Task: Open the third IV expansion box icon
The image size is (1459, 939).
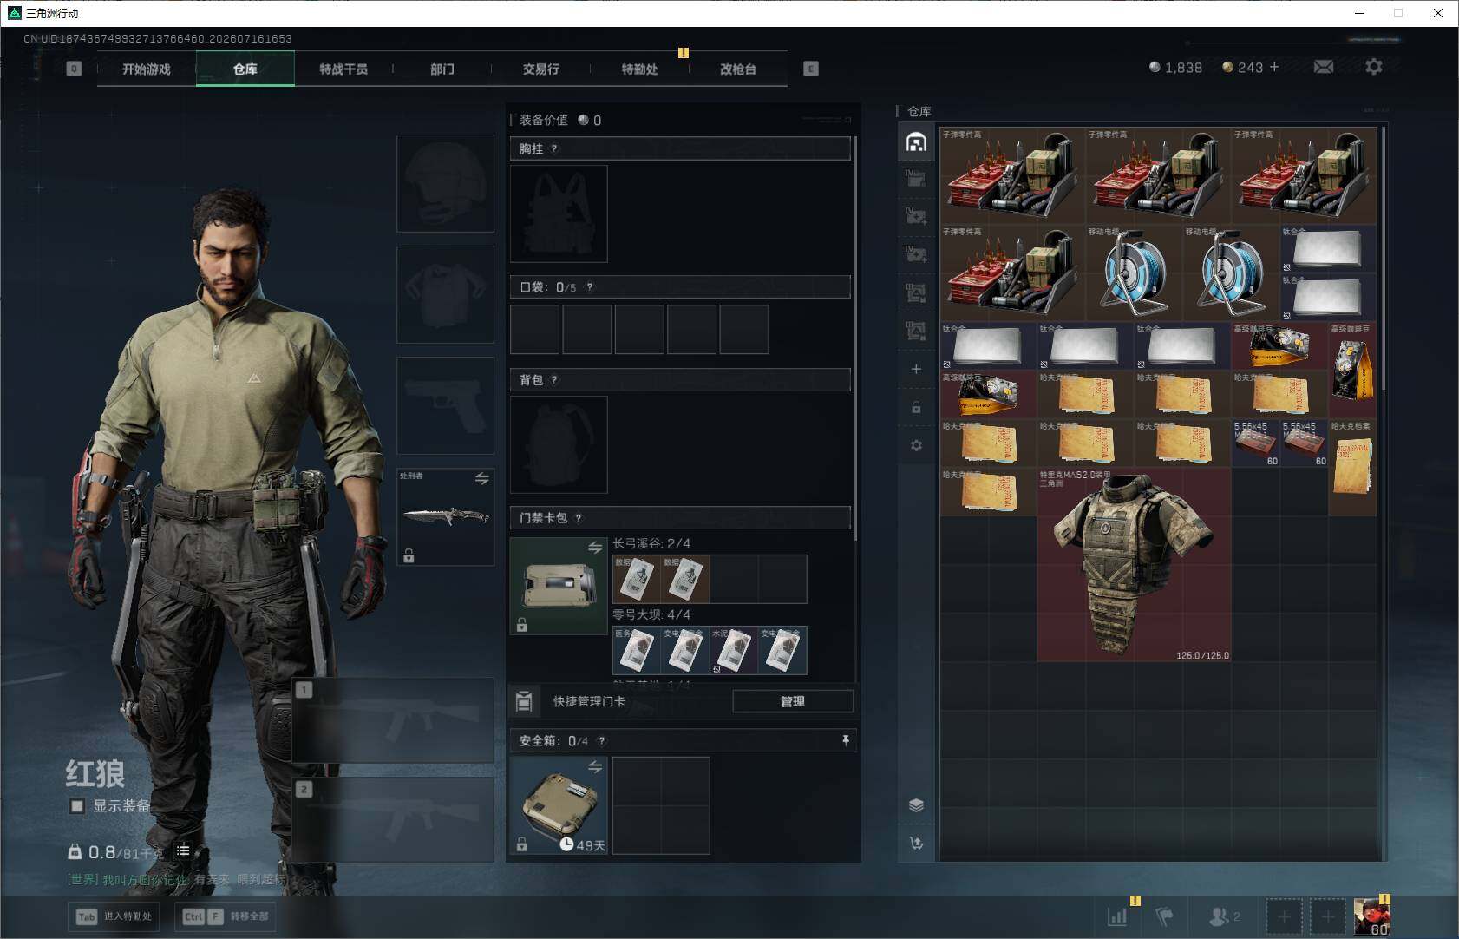Action: pyautogui.click(x=916, y=254)
